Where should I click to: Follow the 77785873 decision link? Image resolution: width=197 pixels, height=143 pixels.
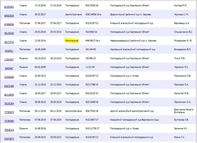point(9,112)
